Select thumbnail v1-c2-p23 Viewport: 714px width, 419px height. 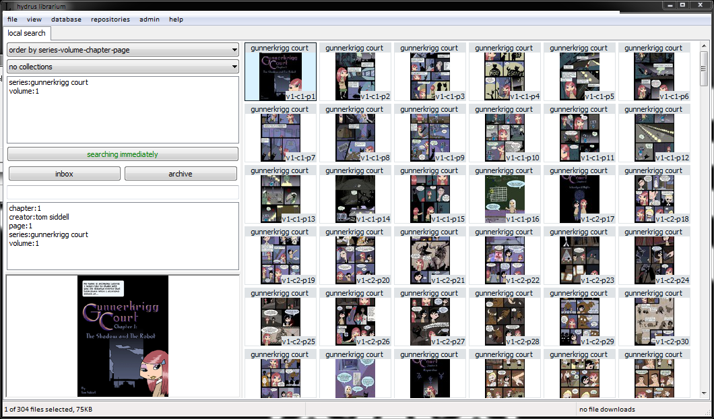(x=579, y=256)
